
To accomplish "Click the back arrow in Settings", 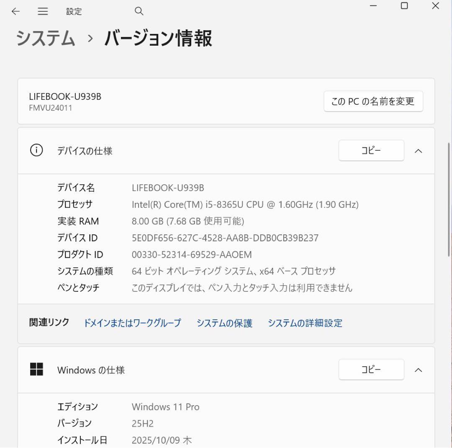I will pyautogui.click(x=15, y=11).
